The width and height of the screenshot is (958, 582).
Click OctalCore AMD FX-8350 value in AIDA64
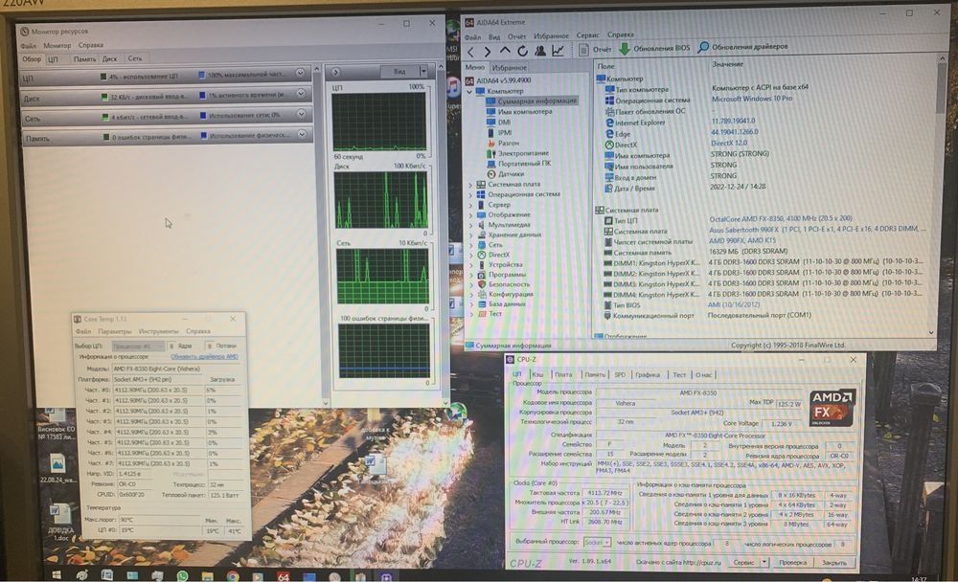click(781, 218)
